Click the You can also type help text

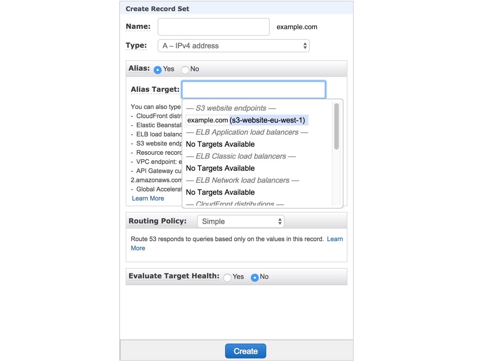[156, 107]
